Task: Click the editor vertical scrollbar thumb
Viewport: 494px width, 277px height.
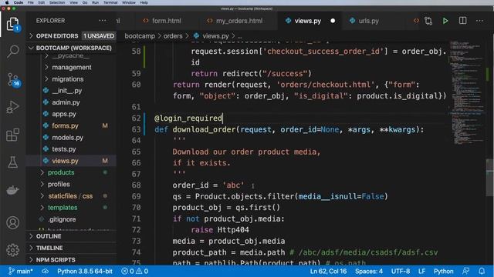Action: (490, 178)
